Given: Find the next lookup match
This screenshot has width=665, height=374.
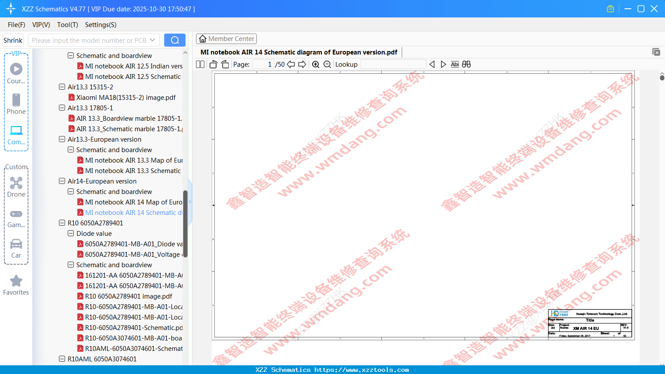Looking at the screenshot, I should pos(443,64).
